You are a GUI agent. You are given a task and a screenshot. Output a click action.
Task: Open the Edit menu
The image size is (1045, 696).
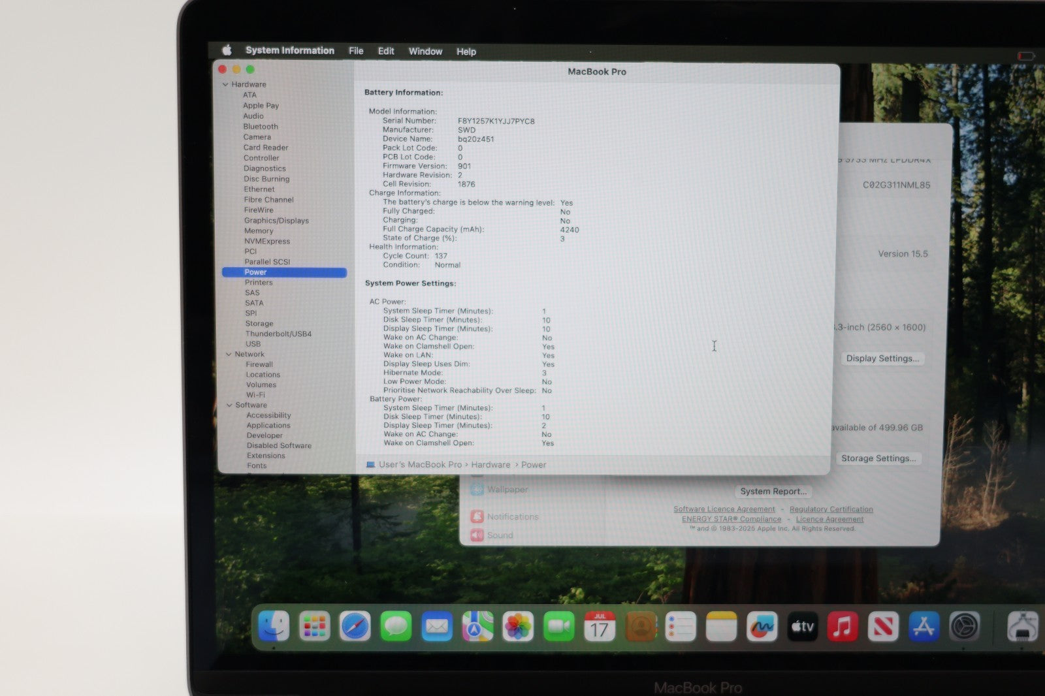pyautogui.click(x=386, y=51)
